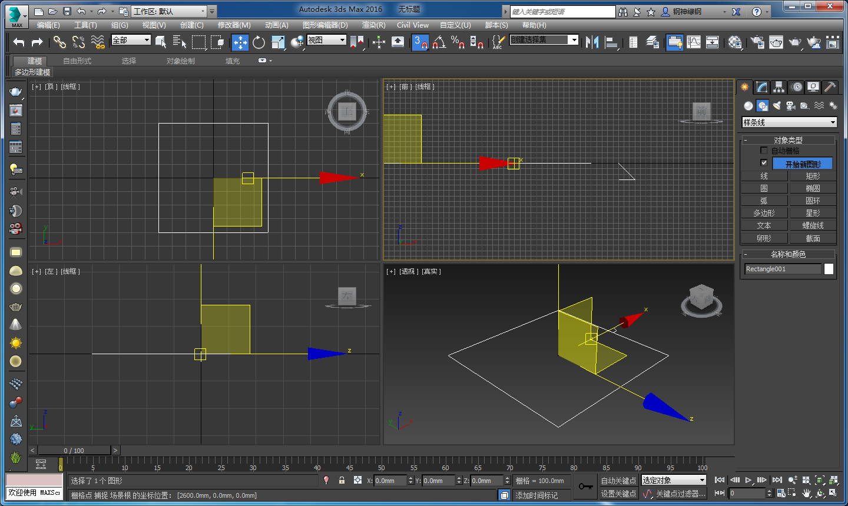
Task: Click the 0 / 100 time slider
Action: 74,451
